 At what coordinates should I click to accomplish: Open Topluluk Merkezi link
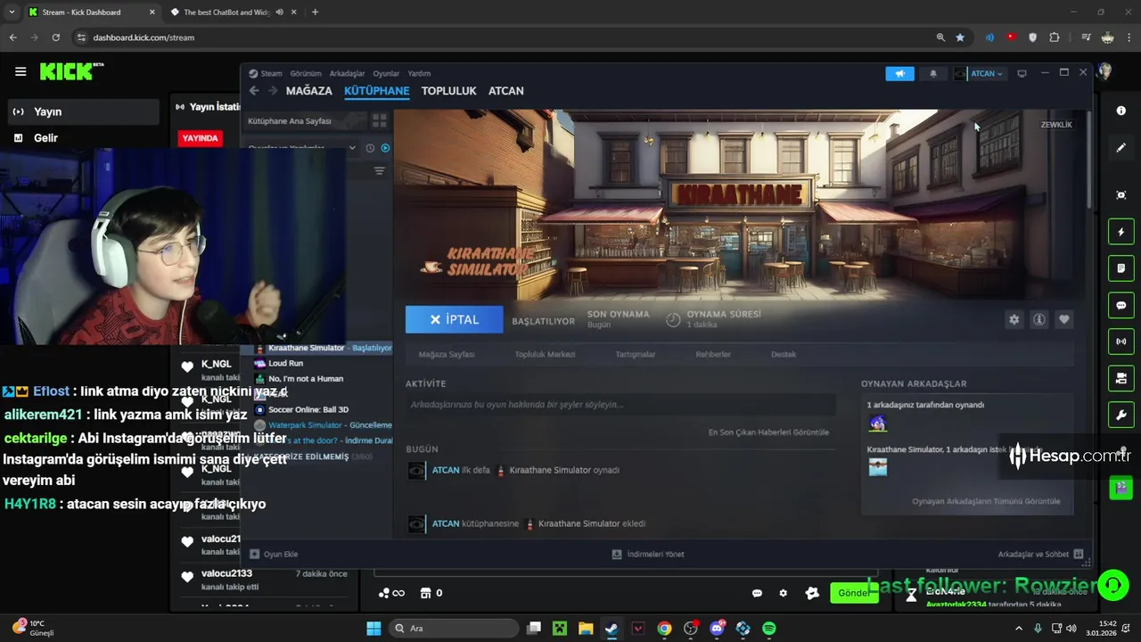coord(545,354)
